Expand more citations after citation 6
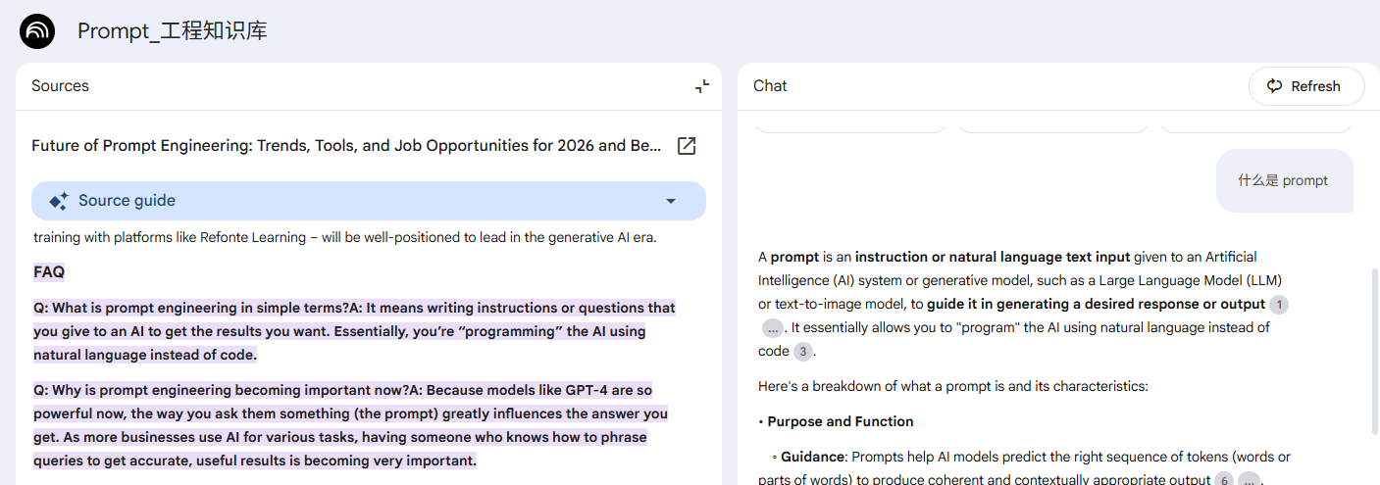The width and height of the screenshot is (1380, 485). [x=1248, y=480]
